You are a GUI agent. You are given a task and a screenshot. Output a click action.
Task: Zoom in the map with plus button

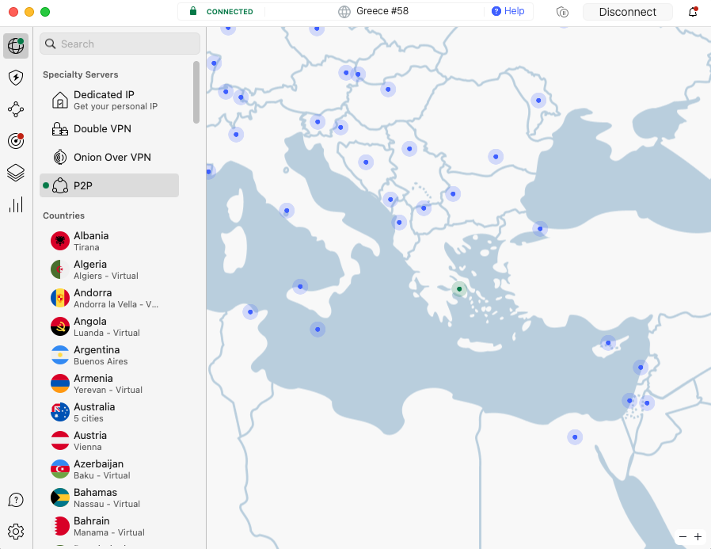point(698,537)
